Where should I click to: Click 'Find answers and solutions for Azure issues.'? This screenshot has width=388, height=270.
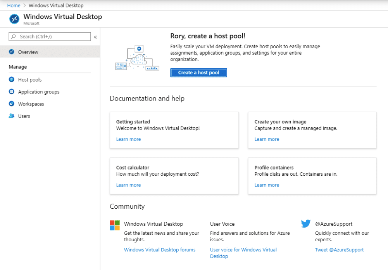[x=250, y=236]
